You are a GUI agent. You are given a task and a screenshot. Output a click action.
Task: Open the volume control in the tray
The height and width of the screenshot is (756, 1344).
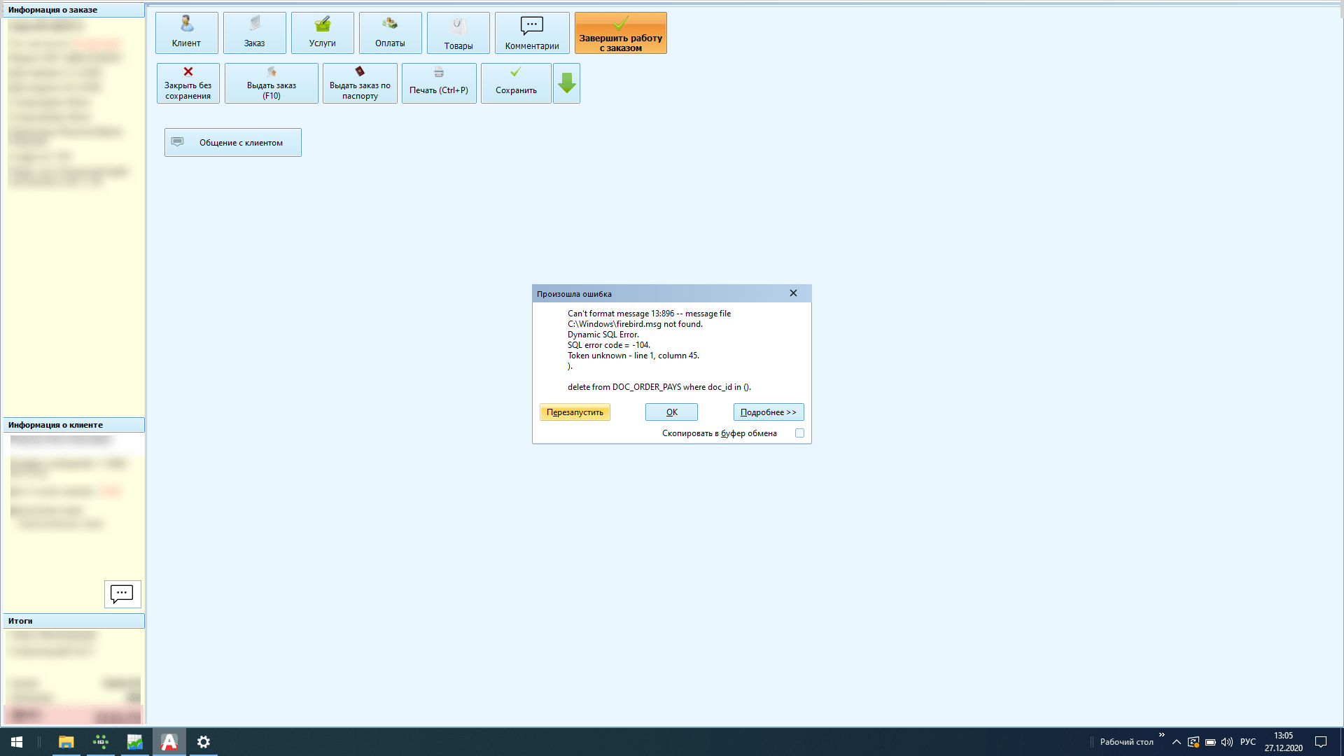(x=1227, y=742)
